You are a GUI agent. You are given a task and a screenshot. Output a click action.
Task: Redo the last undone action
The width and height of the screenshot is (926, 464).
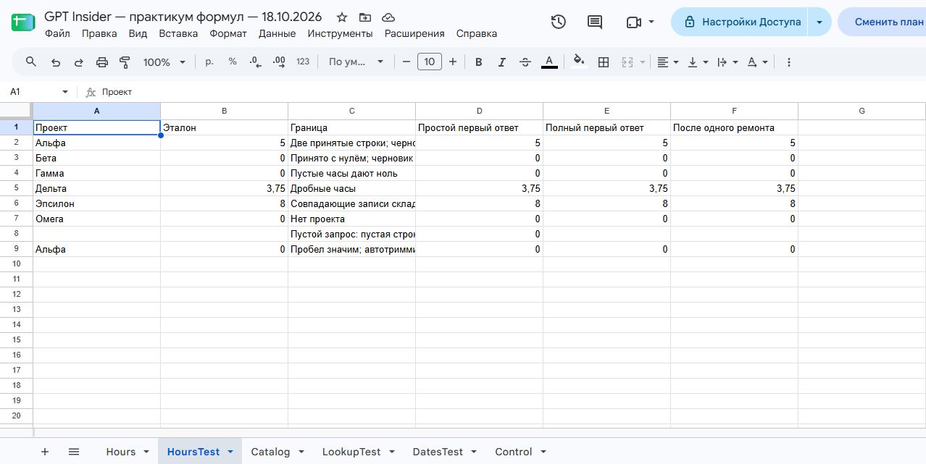(78, 62)
